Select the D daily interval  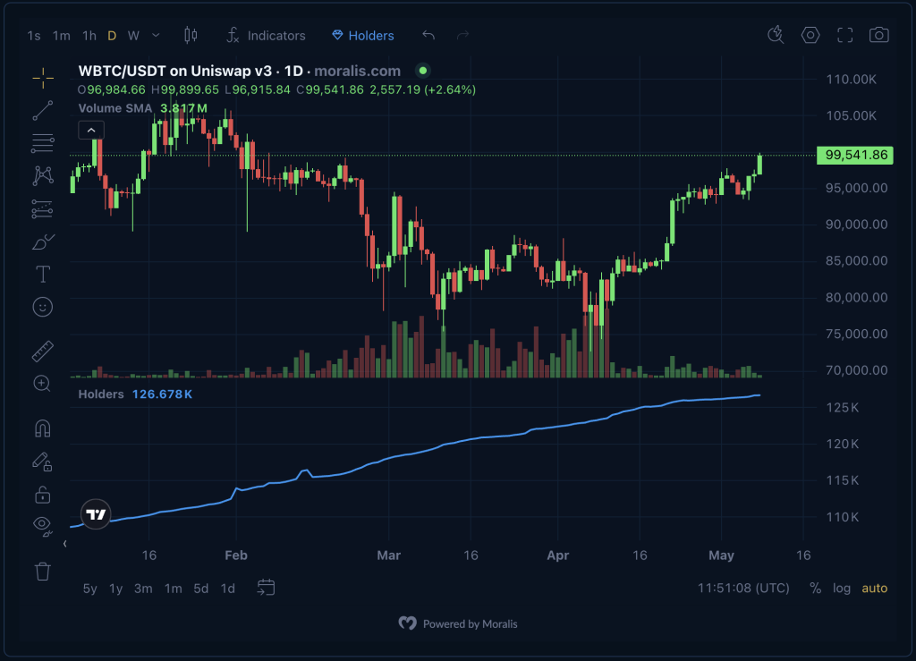point(112,36)
